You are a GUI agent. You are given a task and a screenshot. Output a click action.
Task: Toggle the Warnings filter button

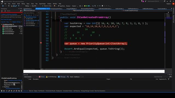click(51, 77)
